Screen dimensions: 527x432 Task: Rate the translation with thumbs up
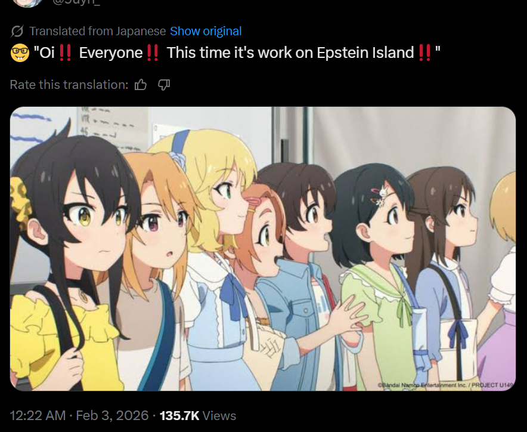click(x=141, y=85)
